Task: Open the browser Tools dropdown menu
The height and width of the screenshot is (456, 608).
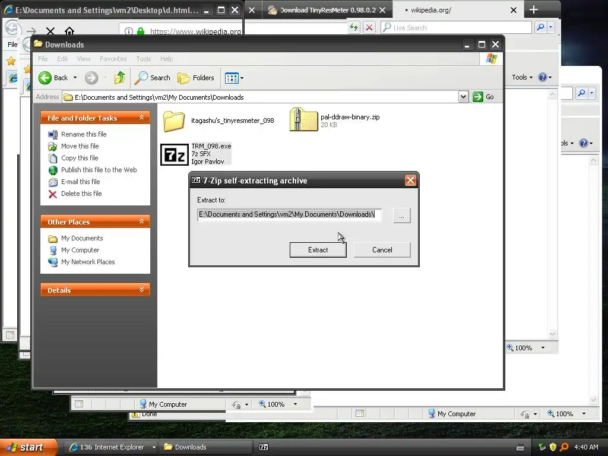Action: point(522,77)
